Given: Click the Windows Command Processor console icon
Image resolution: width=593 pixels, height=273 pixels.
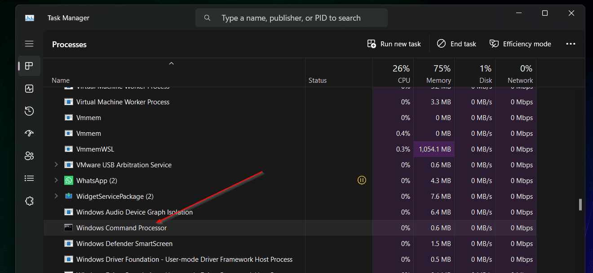Looking at the screenshot, I should click(x=69, y=228).
